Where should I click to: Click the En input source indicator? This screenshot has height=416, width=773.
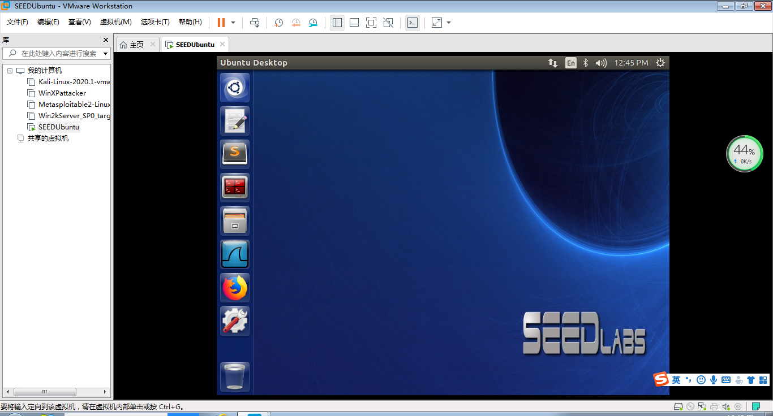[x=571, y=63]
